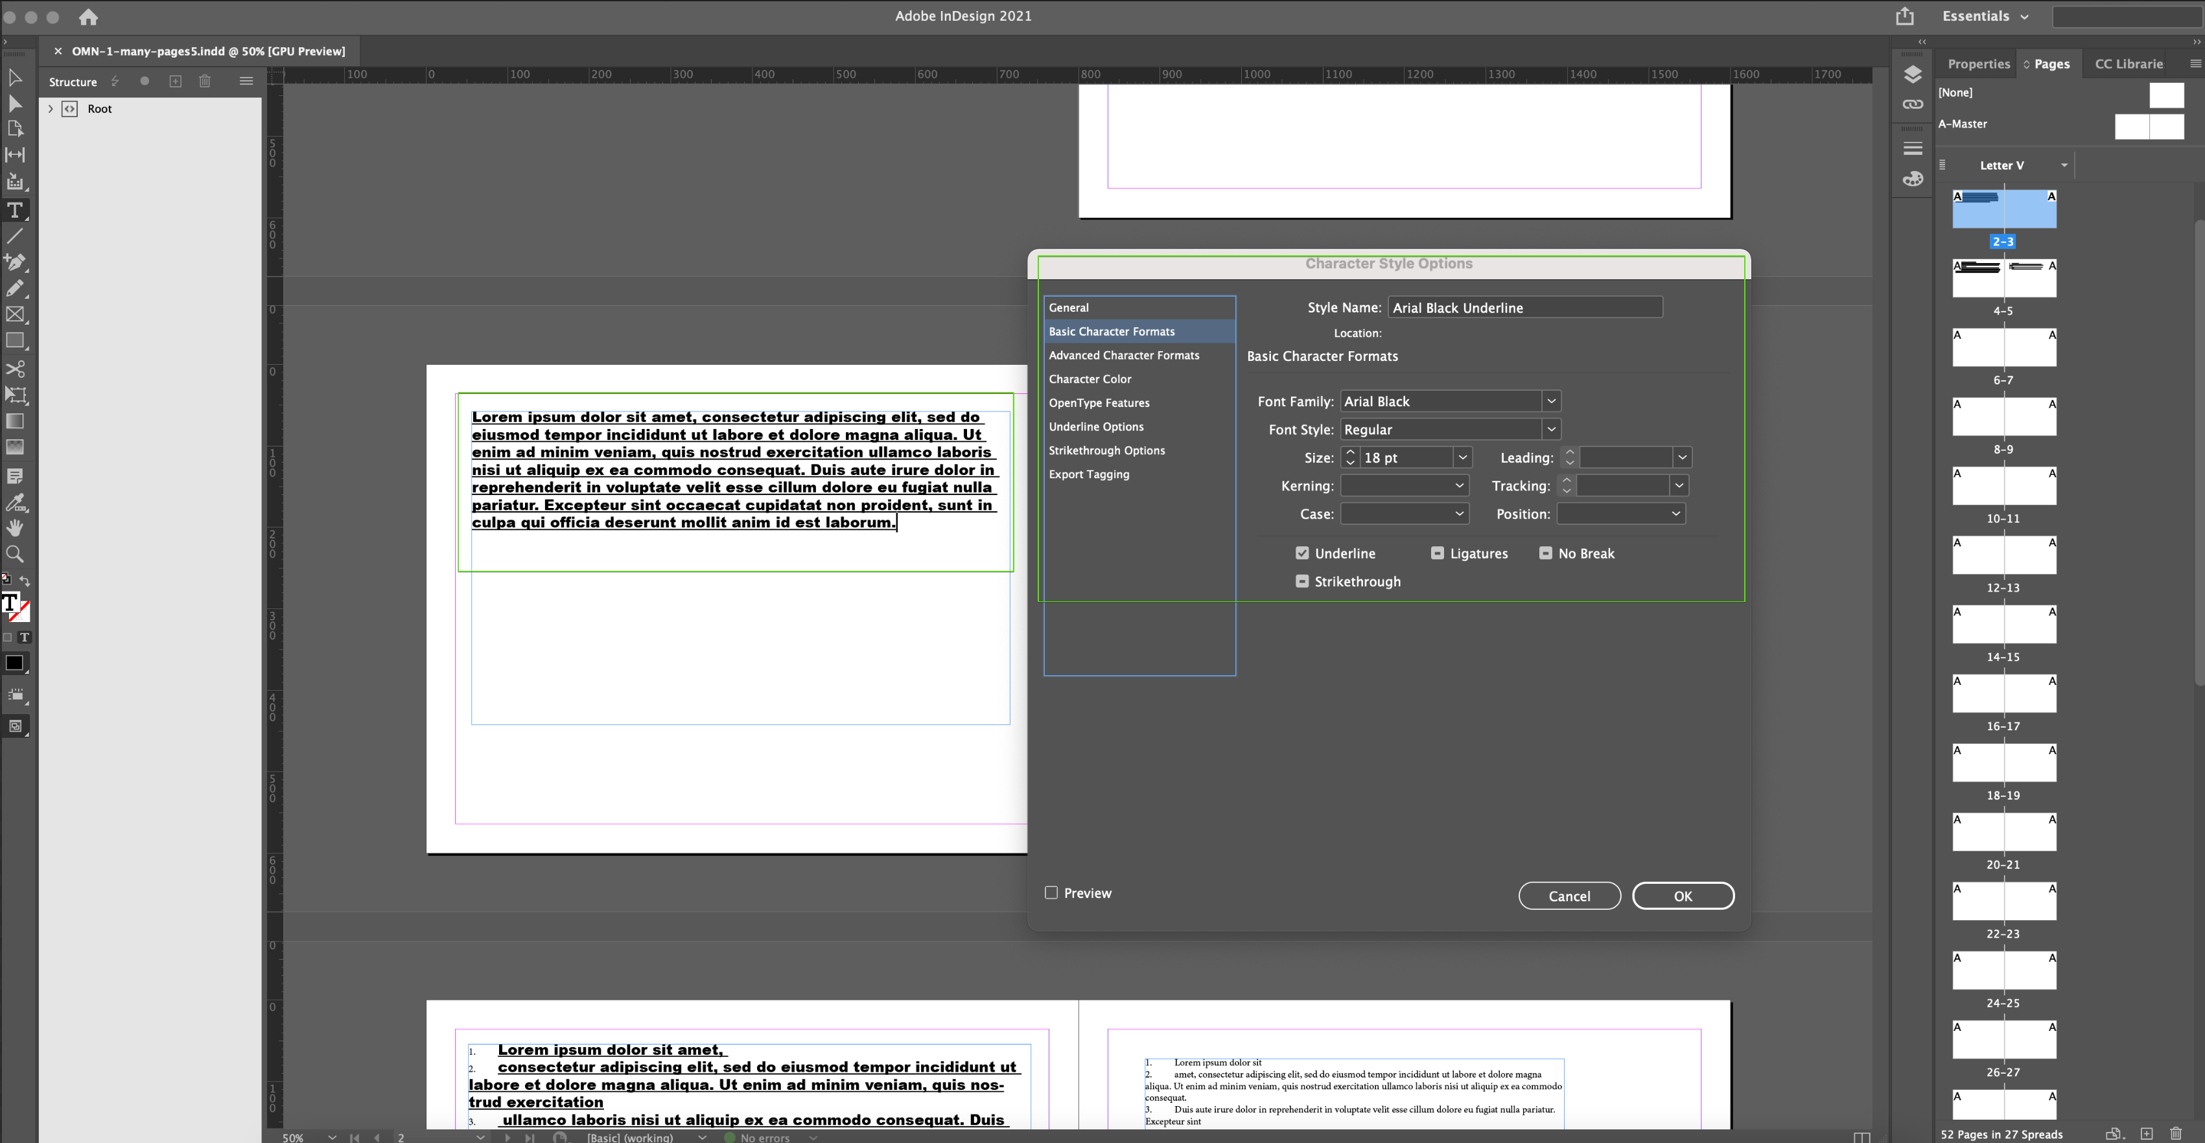The width and height of the screenshot is (2205, 1143).
Task: Select the Eyedropper tool
Action: click(x=16, y=503)
